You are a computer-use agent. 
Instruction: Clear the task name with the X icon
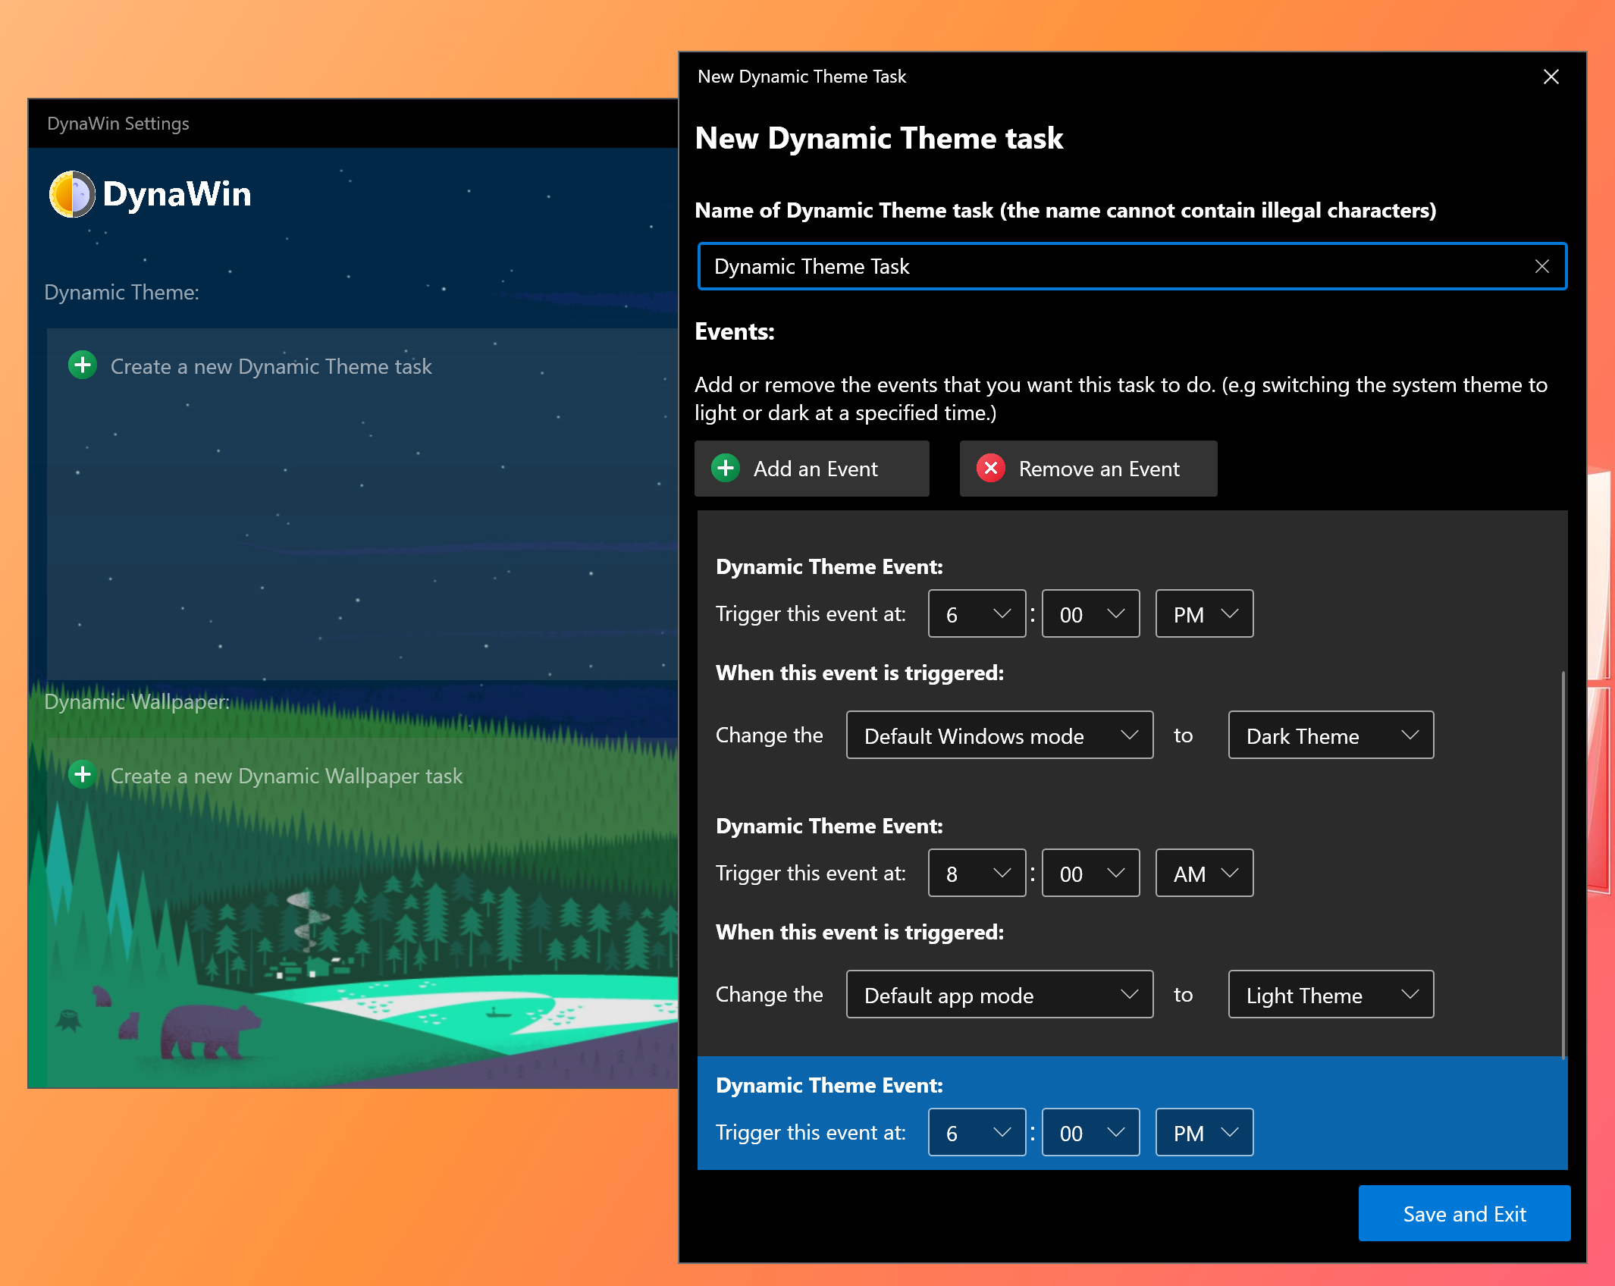[x=1541, y=266]
